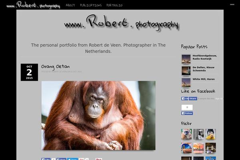The width and height of the screenshot is (240, 160).
Task: Click the sidebar Facebook Share button
Action: [193, 99]
